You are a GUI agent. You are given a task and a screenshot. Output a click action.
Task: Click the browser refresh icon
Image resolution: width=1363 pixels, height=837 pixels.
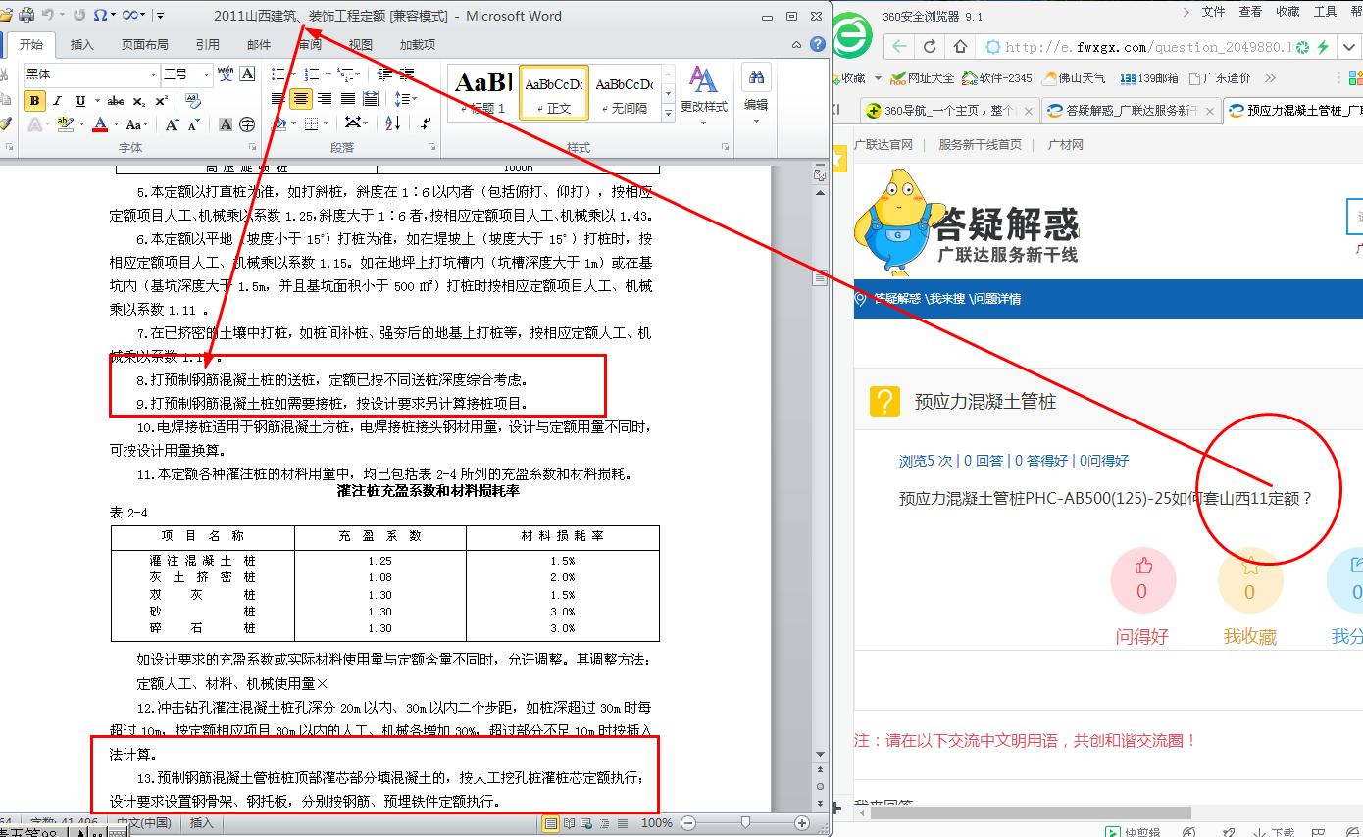pos(931,46)
